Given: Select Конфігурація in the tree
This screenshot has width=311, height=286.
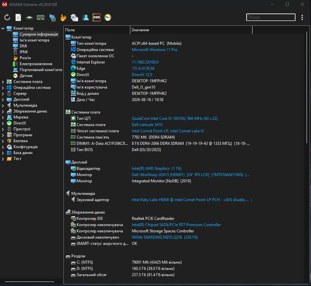Looking at the screenshot, I should [25, 147].
